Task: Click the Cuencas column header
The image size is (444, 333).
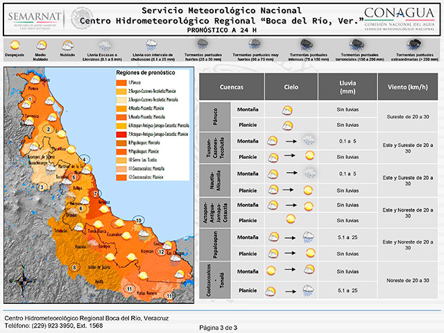Action: tap(231, 89)
